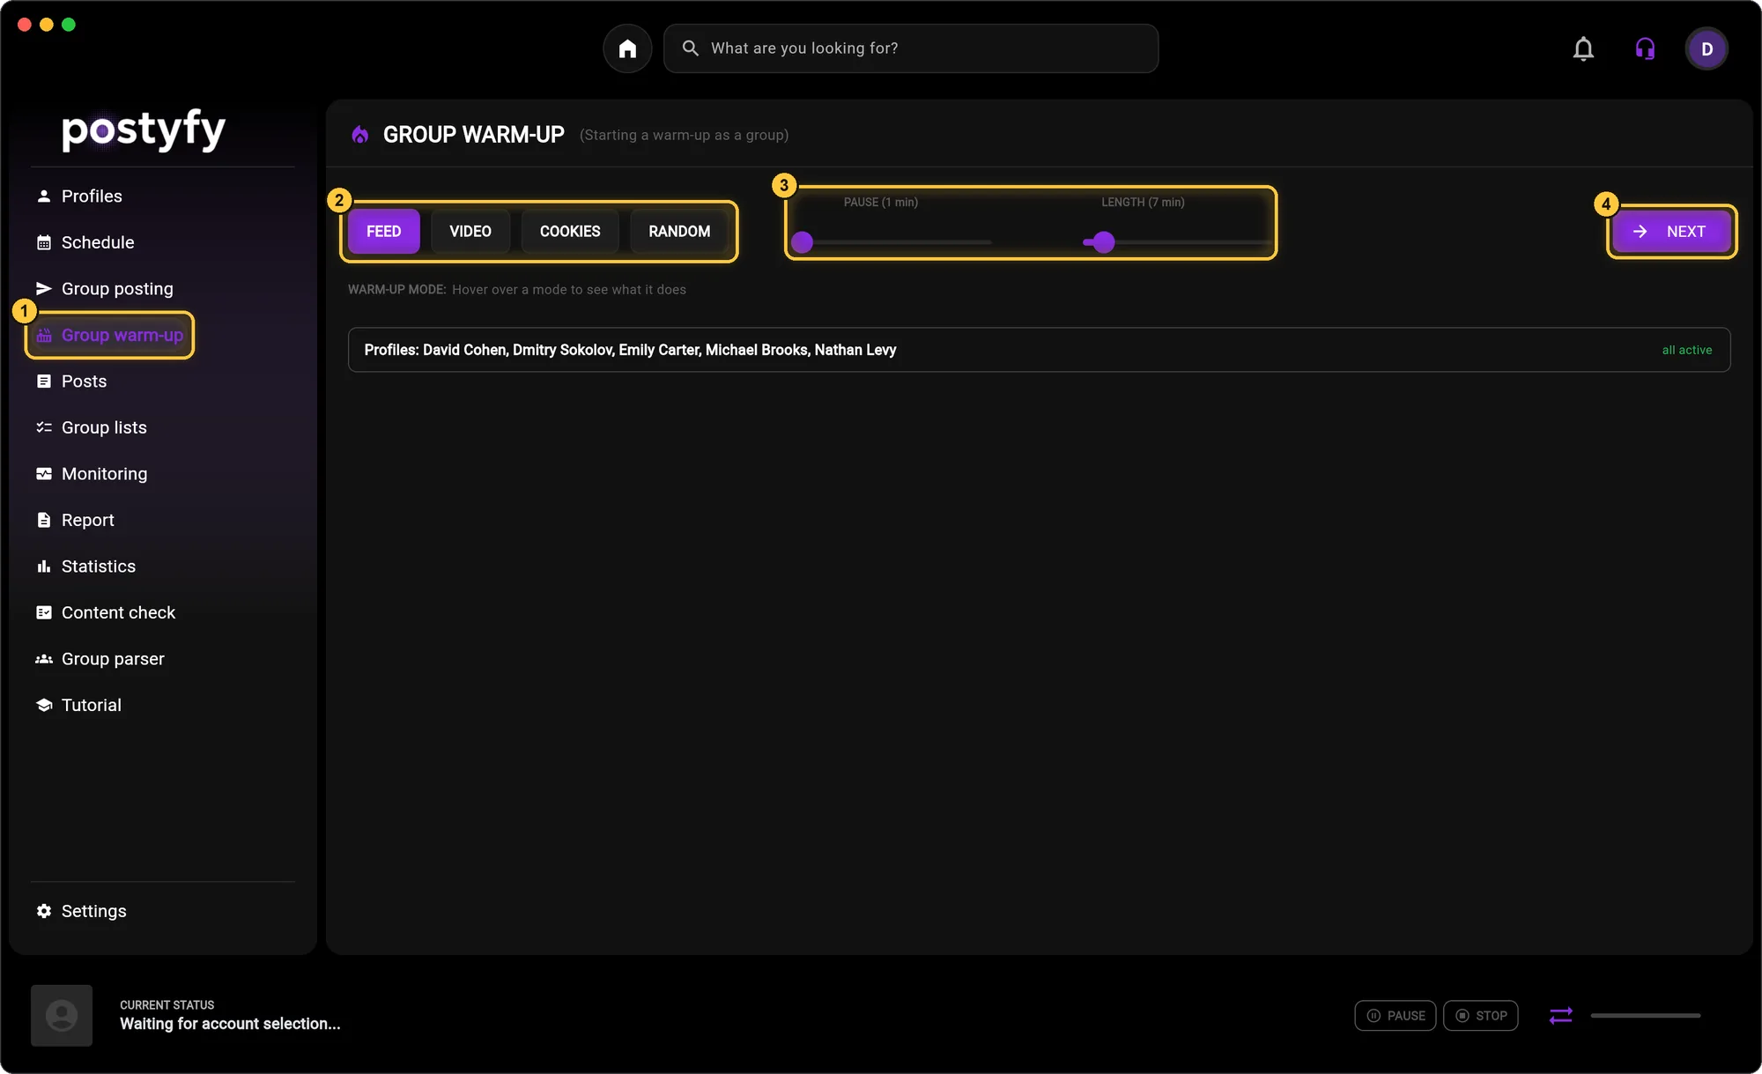Click the NEXT button
The height and width of the screenshot is (1074, 1762).
pyautogui.click(x=1672, y=232)
